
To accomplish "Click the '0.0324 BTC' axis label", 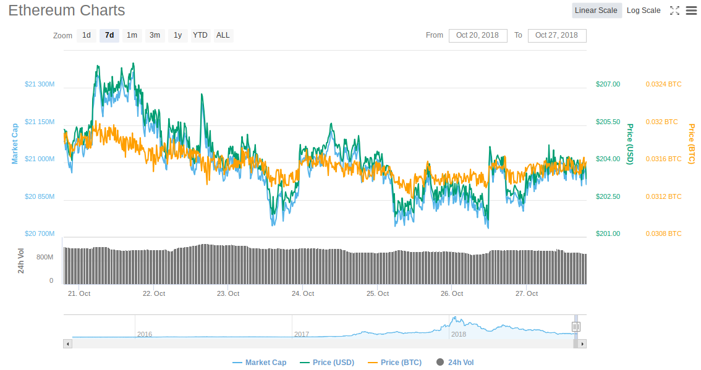I will pos(663,84).
